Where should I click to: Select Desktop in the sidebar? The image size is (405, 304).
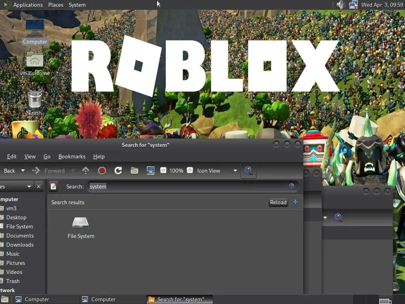tap(16, 217)
